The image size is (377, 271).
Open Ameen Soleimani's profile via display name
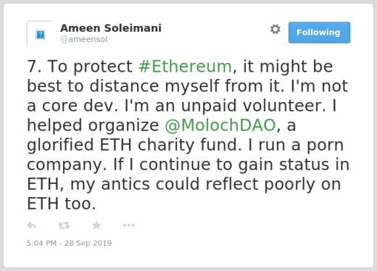[x=111, y=28]
